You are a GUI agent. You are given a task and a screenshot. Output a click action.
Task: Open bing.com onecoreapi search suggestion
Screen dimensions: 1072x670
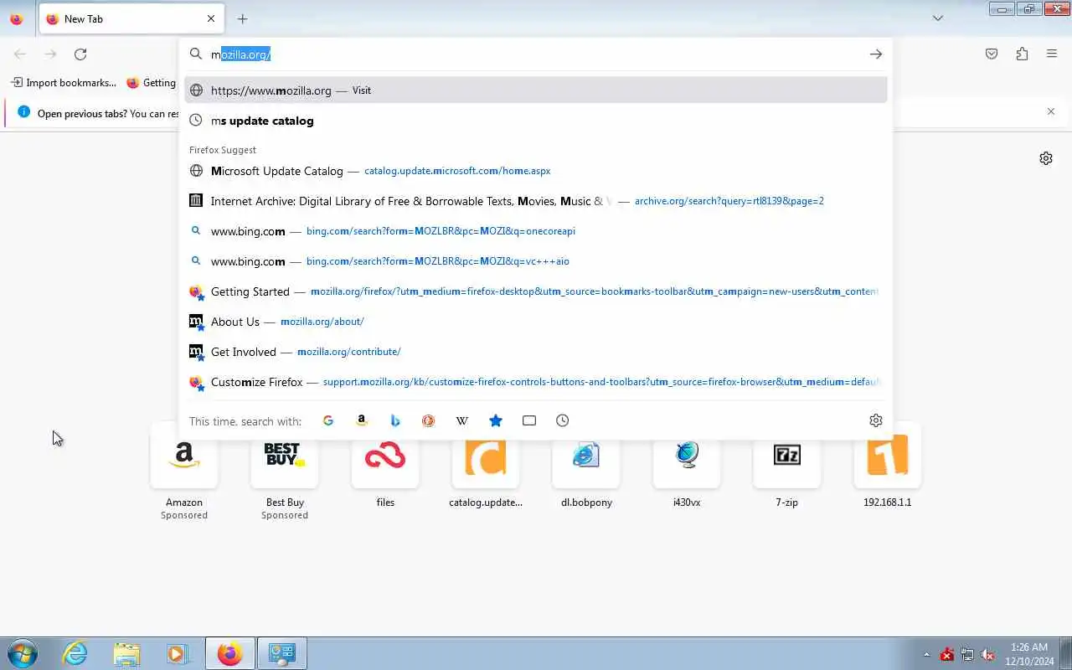536,231
